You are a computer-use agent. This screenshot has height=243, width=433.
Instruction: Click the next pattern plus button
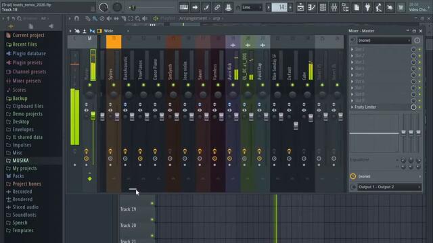click(290, 7)
